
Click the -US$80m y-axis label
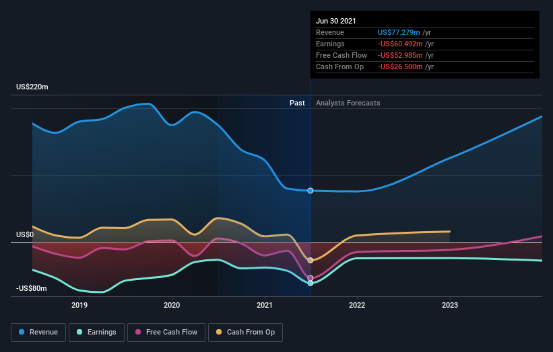tap(32, 288)
